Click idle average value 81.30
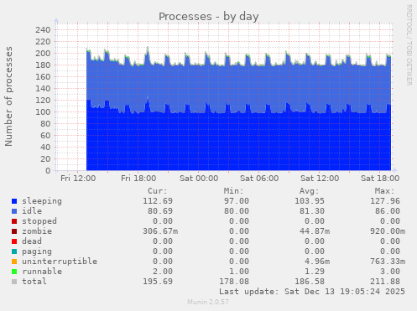Viewport: 417px width, 311px height. [x=312, y=211]
